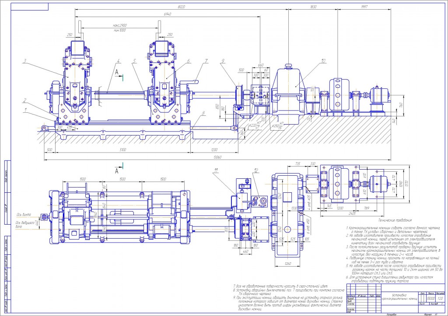Screen dimensions: 448x316
Task: Select position callout number 3
Action: (x=25, y=61)
